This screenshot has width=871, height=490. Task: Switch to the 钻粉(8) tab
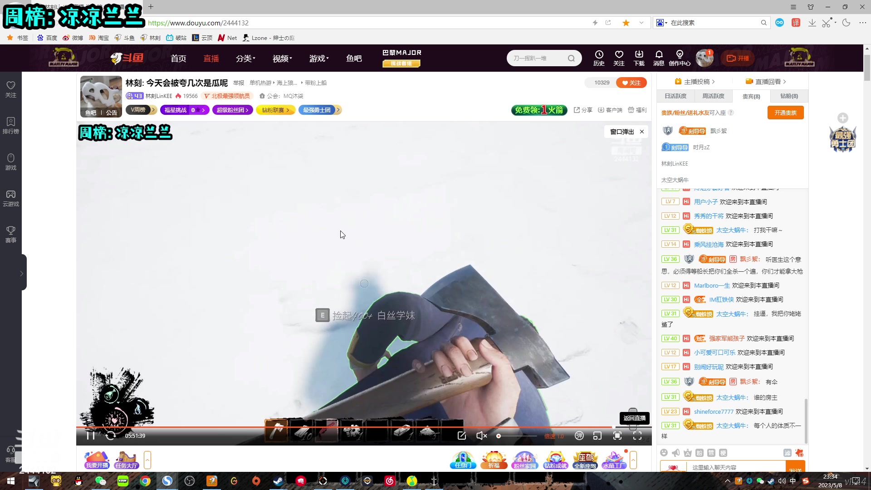789,96
